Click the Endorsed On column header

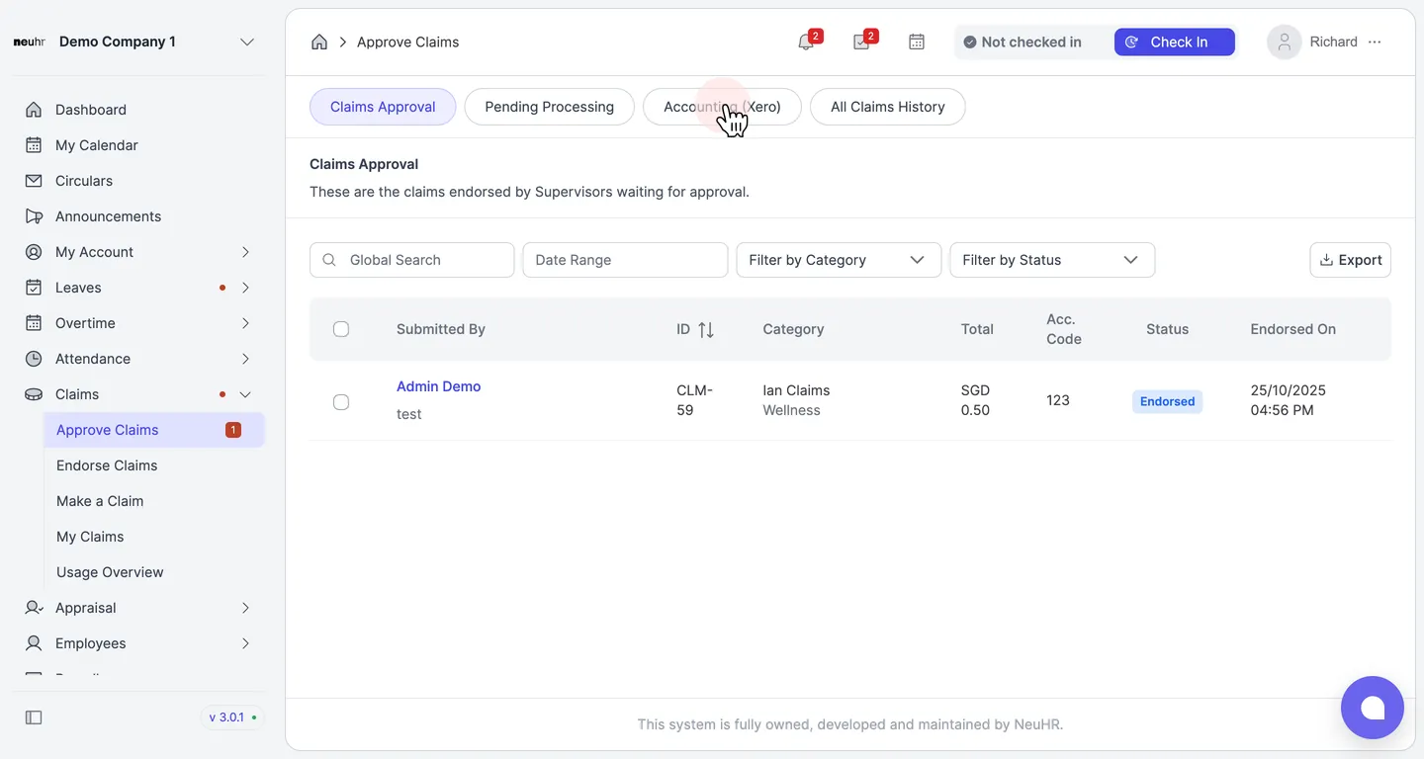1292,329
